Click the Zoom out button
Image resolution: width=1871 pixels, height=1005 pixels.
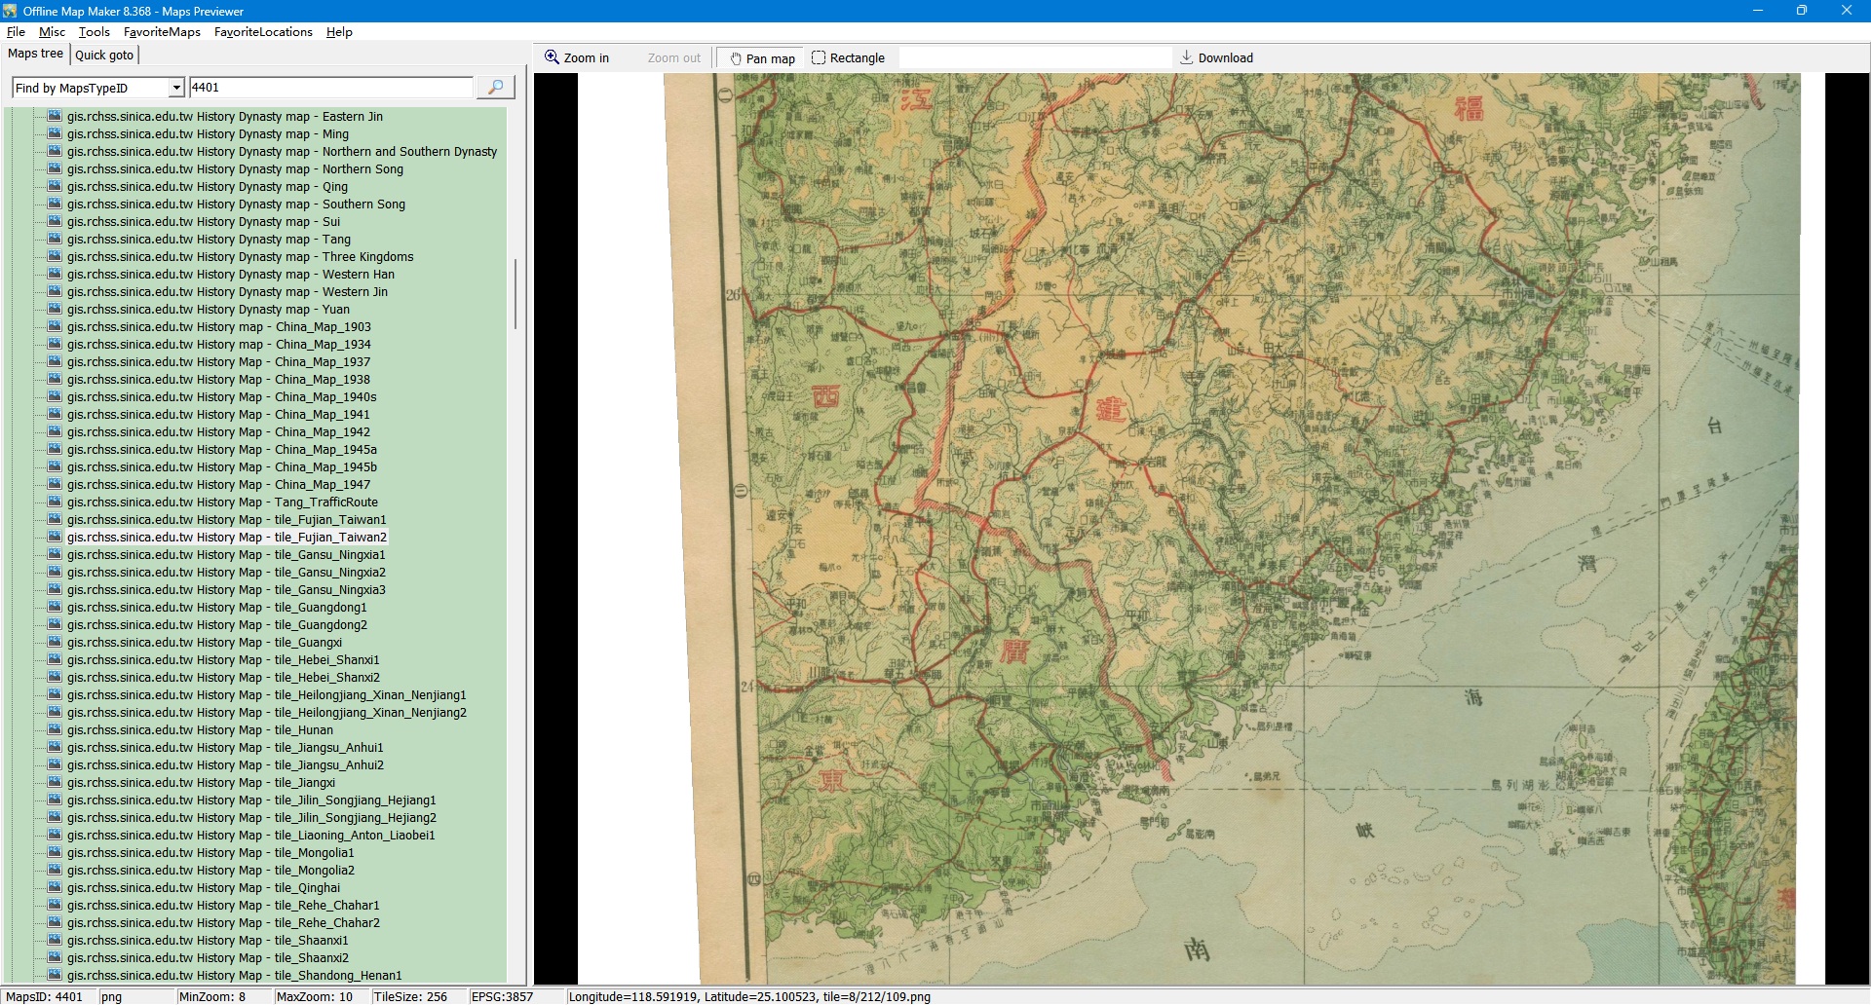coord(673,58)
